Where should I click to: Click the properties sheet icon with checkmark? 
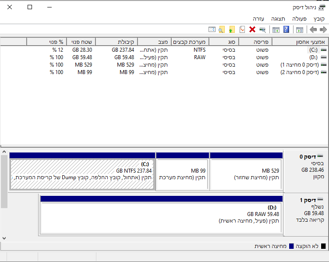coord(243,30)
